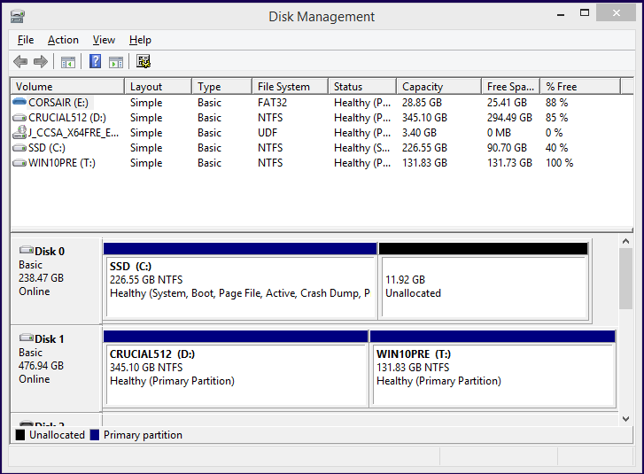Click the Back arrow toolbar icon
The width and height of the screenshot is (644, 474).
pos(20,62)
